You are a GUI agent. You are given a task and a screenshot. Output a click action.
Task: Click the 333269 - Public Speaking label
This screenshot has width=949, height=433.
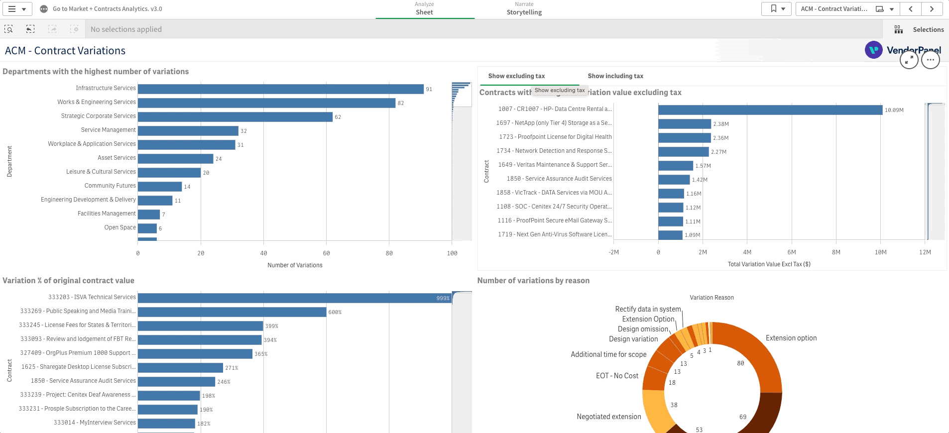pos(78,311)
